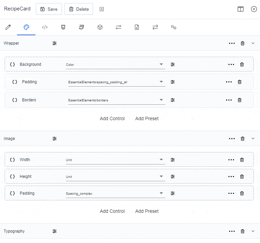Expand the Typography section chevron
Viewport: 260px width, 243px height.
[x=253, y=231]
